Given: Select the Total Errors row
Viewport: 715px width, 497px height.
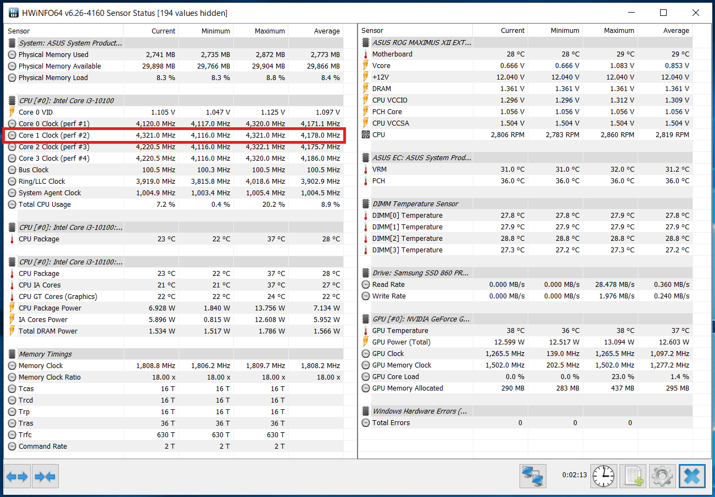Looking at the screenshot, I should [x=526, y=422].
